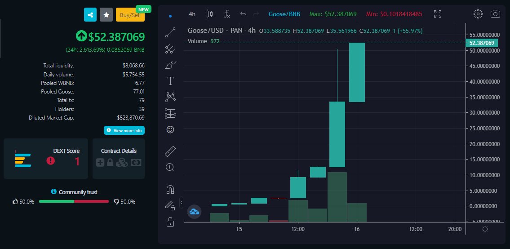
Task: Click the contract cubes icon
Action: pos(122,162)
